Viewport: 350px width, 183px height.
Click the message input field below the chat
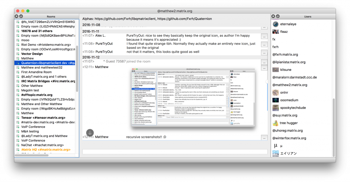[175, 152]
